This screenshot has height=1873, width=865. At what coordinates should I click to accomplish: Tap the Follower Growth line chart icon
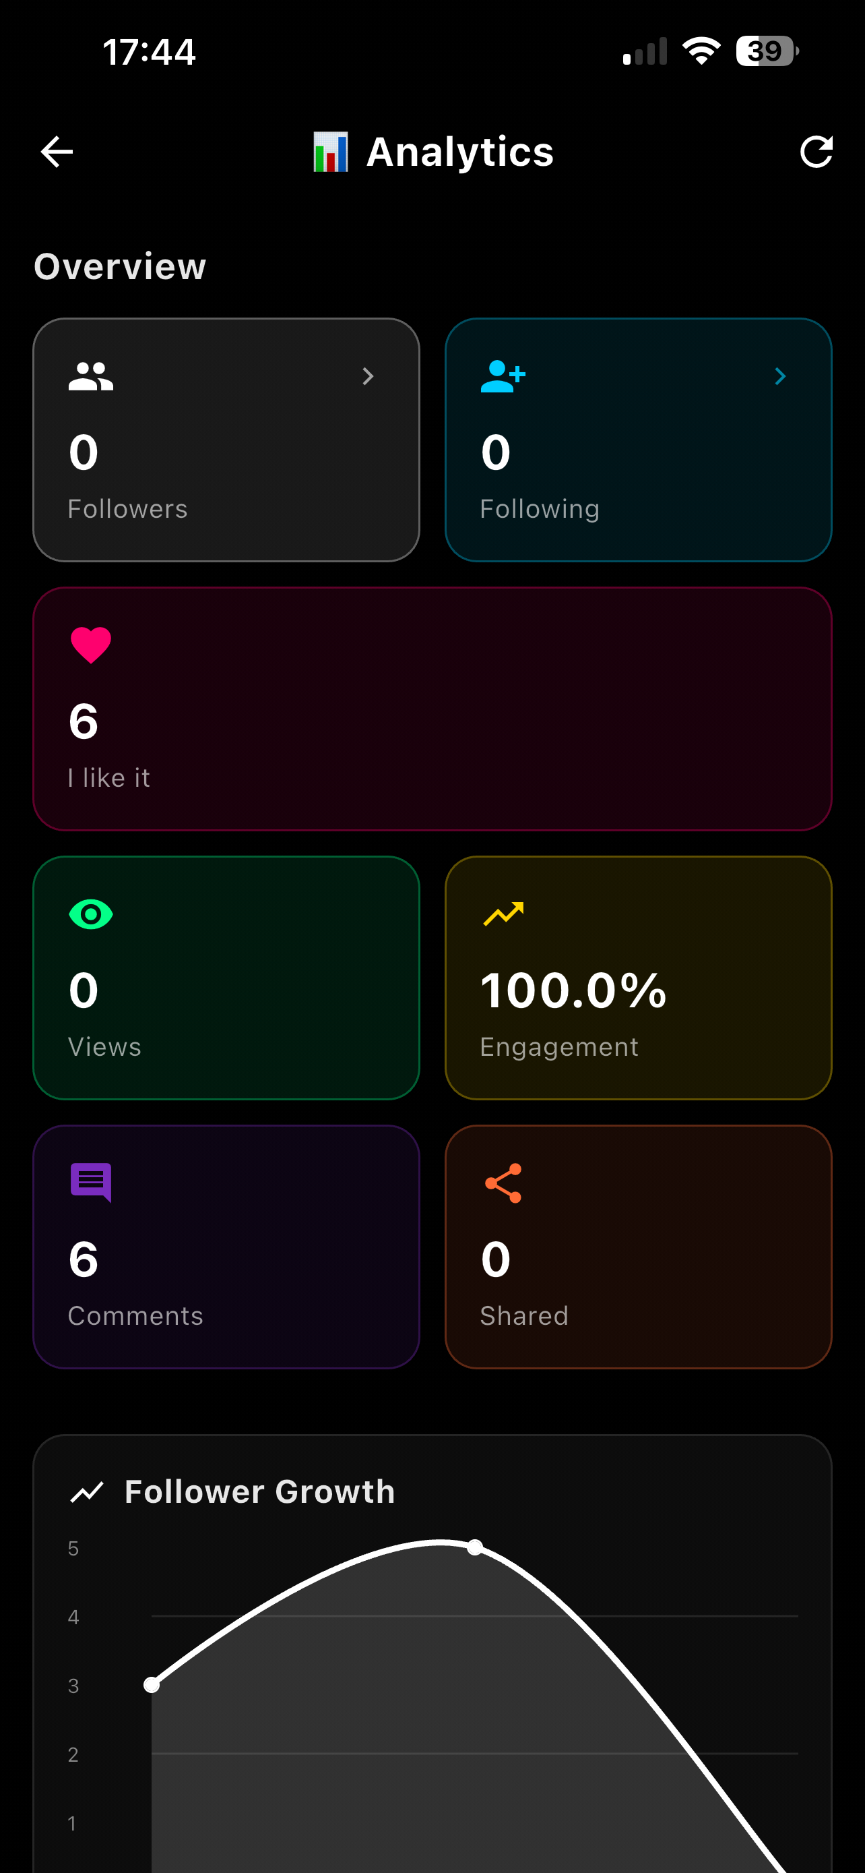(x=86, y=1492)
